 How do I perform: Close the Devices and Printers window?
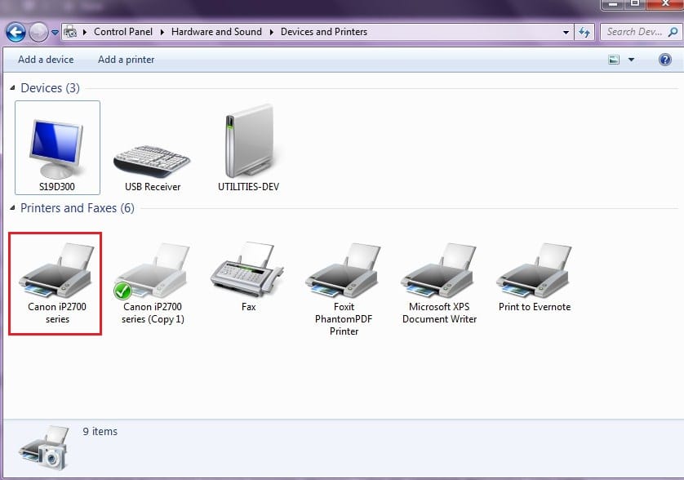pyautogui.click(x=664, y=4)
